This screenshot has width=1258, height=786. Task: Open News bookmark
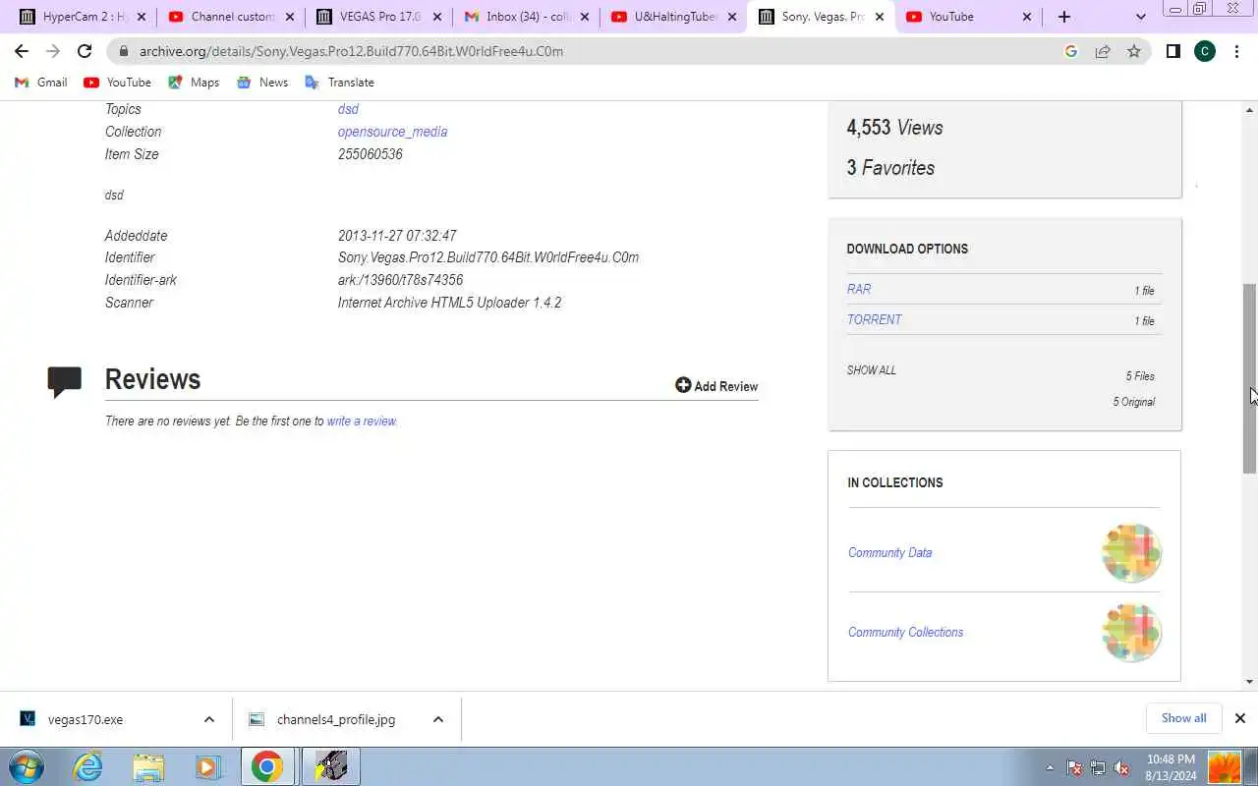(262, 83)
